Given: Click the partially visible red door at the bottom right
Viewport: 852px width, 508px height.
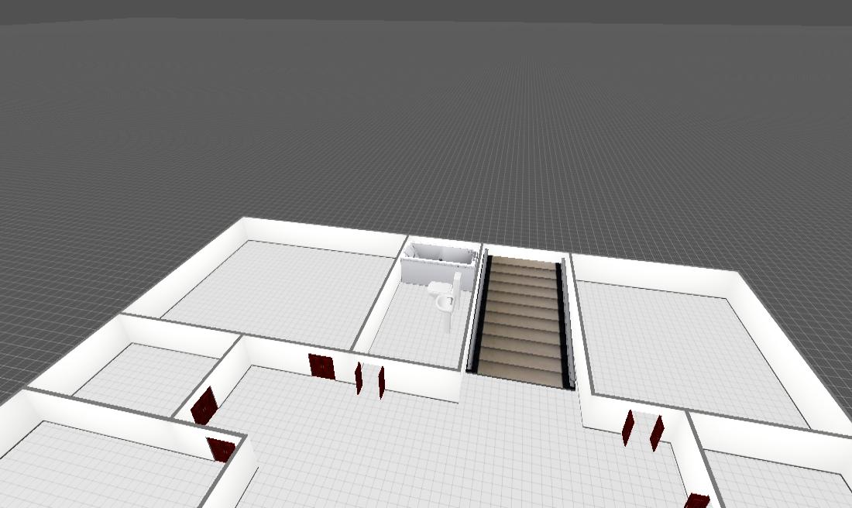Looking at the screenshot, I should pos(696,501).
